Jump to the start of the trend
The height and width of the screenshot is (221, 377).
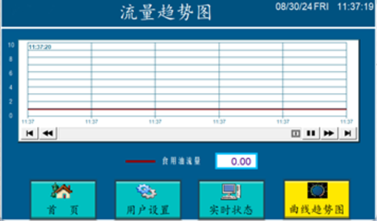[x=30, y=133]
